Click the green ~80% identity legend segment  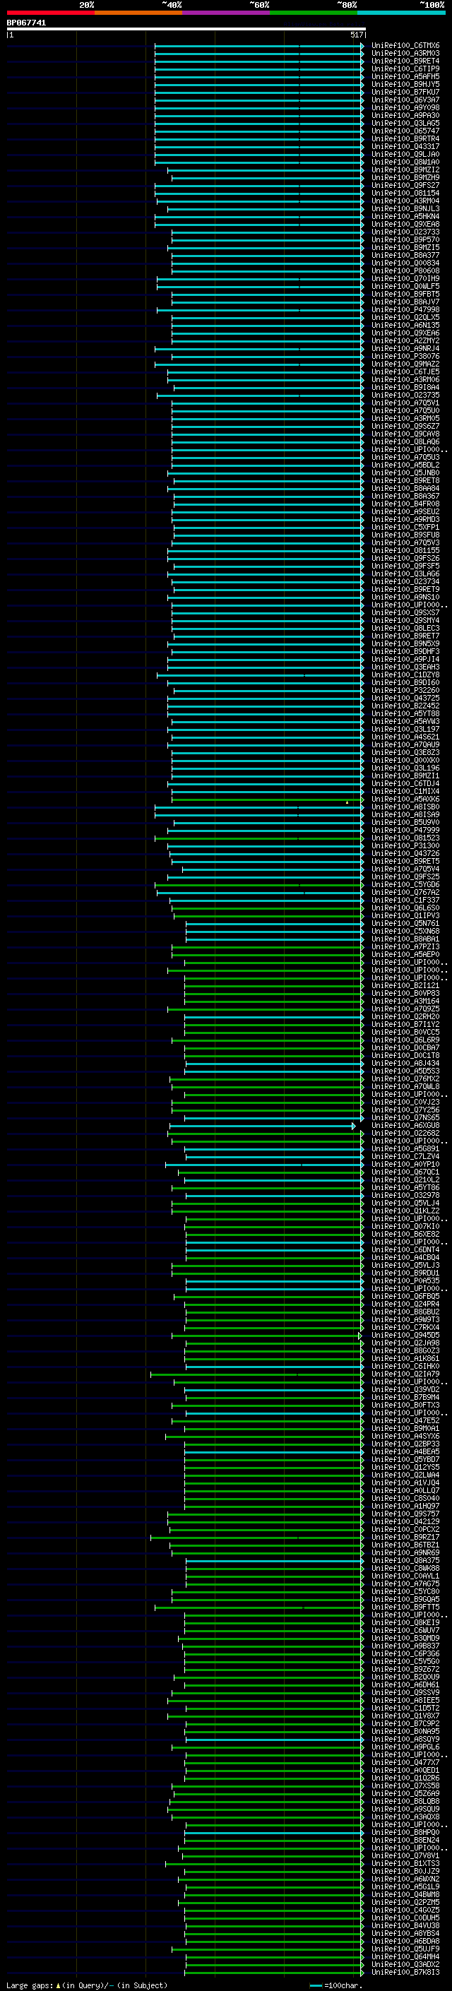314,13
